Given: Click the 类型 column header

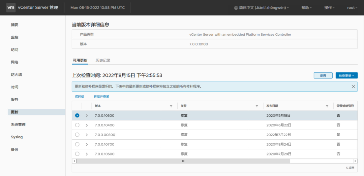Looking at the screenshot, I should pyautogui.click(x=184, y=106).
